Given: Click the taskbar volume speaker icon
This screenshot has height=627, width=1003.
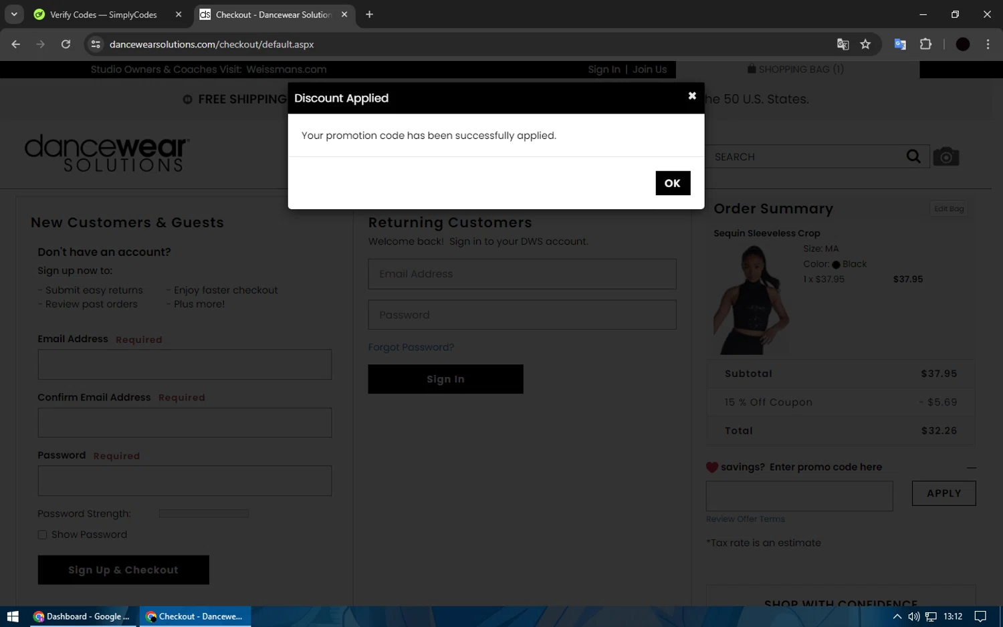Looking at the screenshot, I should click(x=913, y=616).
